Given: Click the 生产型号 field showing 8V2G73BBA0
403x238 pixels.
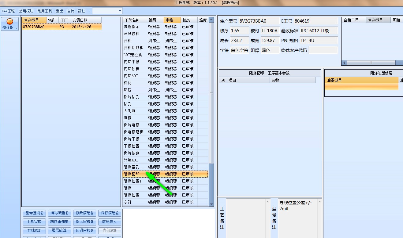Looking at the screenshot, I should (x=259, y=21).
